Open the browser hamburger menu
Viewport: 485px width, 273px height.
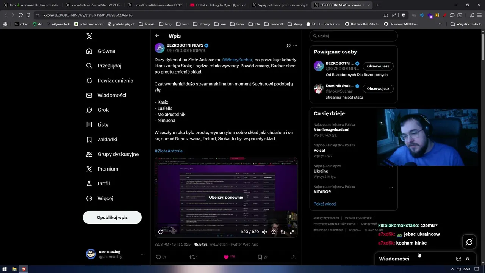click(x=479, y=15)
